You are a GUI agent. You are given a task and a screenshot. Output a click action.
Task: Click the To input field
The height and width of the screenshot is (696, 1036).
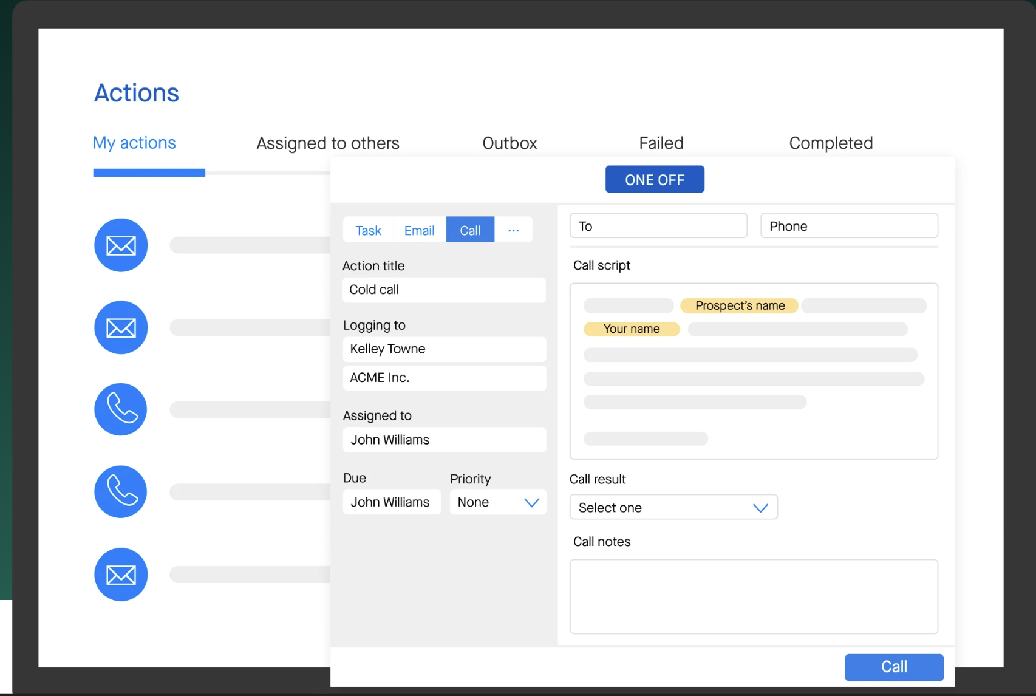pos(658,225)
